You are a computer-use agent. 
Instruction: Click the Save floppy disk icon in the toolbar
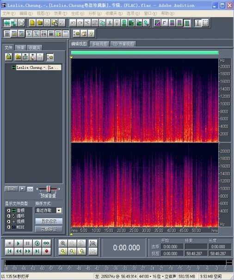point(47,23)
